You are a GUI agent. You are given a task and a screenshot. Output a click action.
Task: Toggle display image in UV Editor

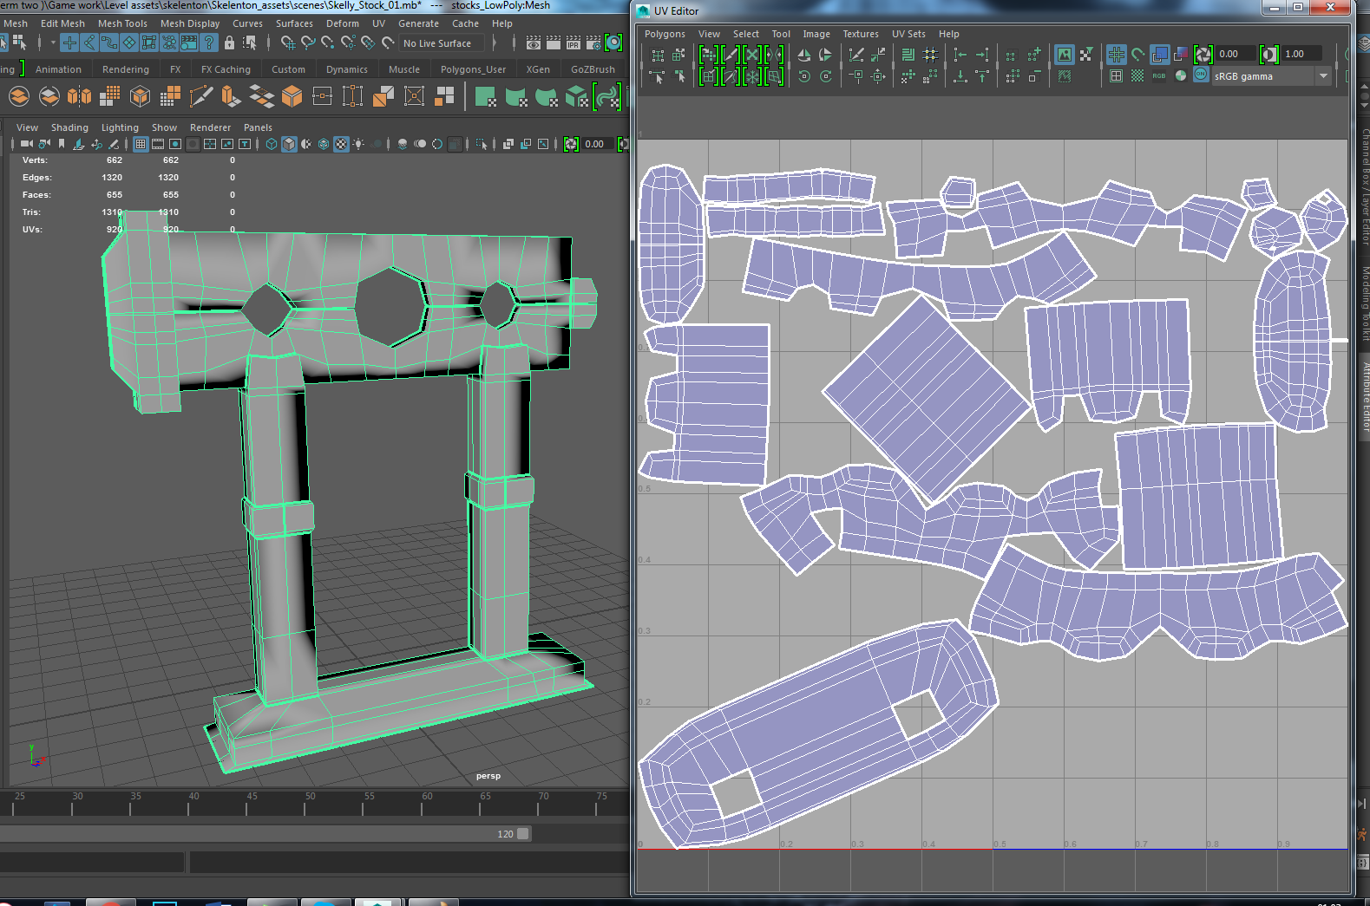click(x=1064, y=55)
